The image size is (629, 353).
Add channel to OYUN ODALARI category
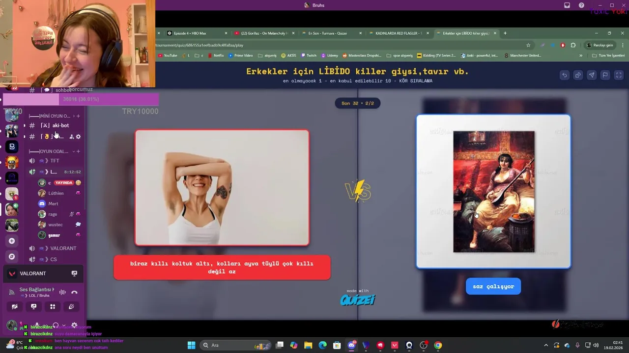[78, 151]
